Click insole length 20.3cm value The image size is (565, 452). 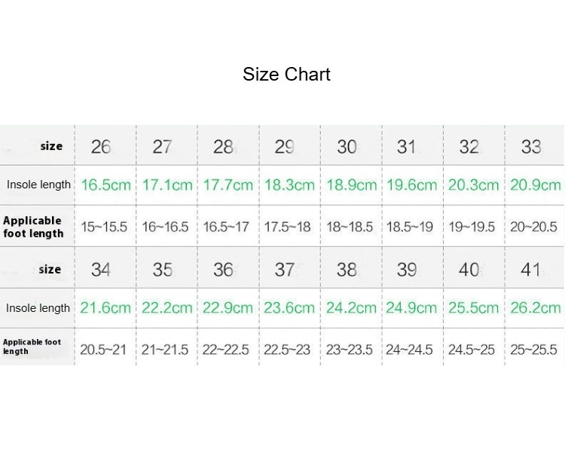coord(474,185)
